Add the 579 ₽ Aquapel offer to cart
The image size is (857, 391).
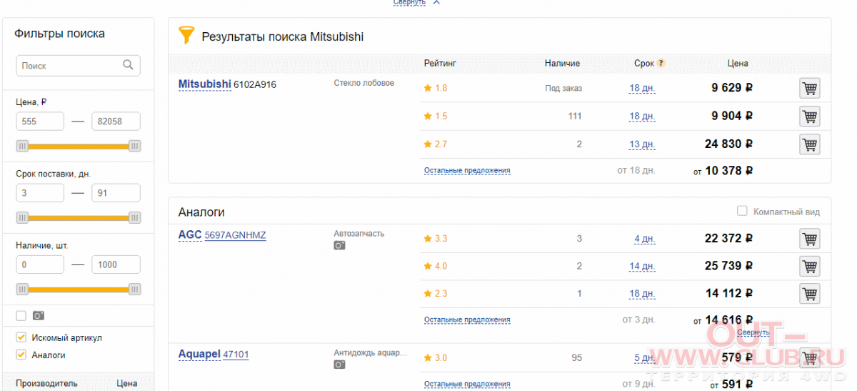pyautogui.click(x=809, y=358)
